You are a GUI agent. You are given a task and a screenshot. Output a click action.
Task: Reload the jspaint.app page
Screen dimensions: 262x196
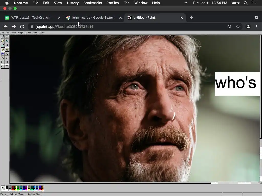tap(22, 27)
